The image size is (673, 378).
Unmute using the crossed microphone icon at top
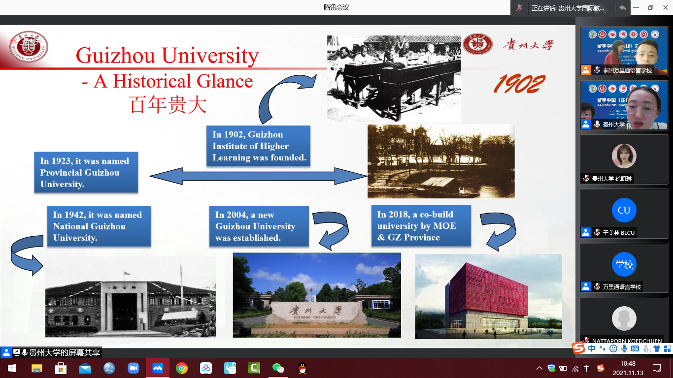click(x=519, y=8)
